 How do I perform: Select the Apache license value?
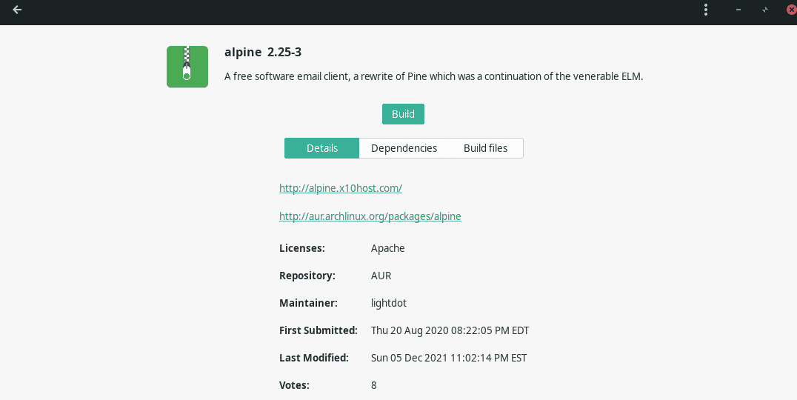point(388,248)
